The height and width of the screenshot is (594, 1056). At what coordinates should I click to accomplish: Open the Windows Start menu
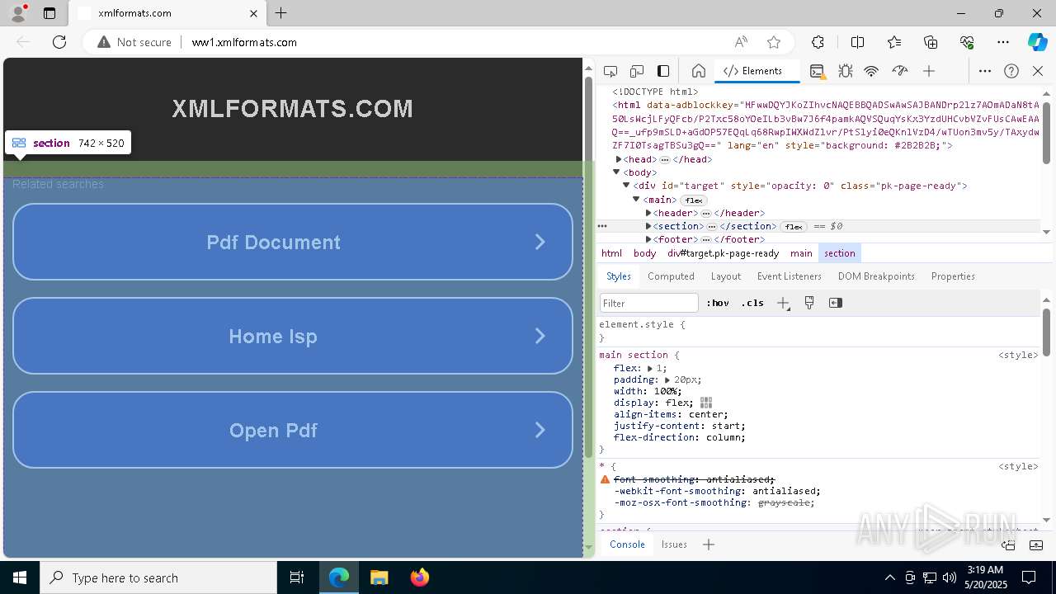click(20, 577)
